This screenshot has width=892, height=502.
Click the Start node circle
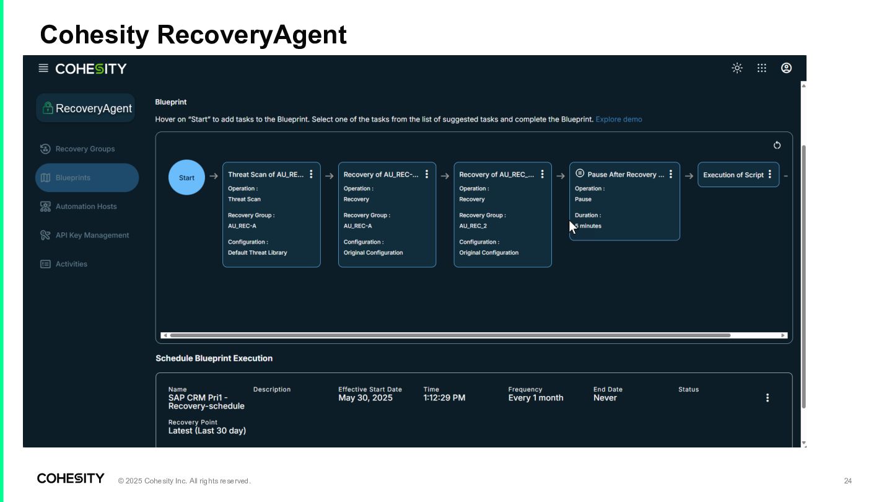pos(186,177)
